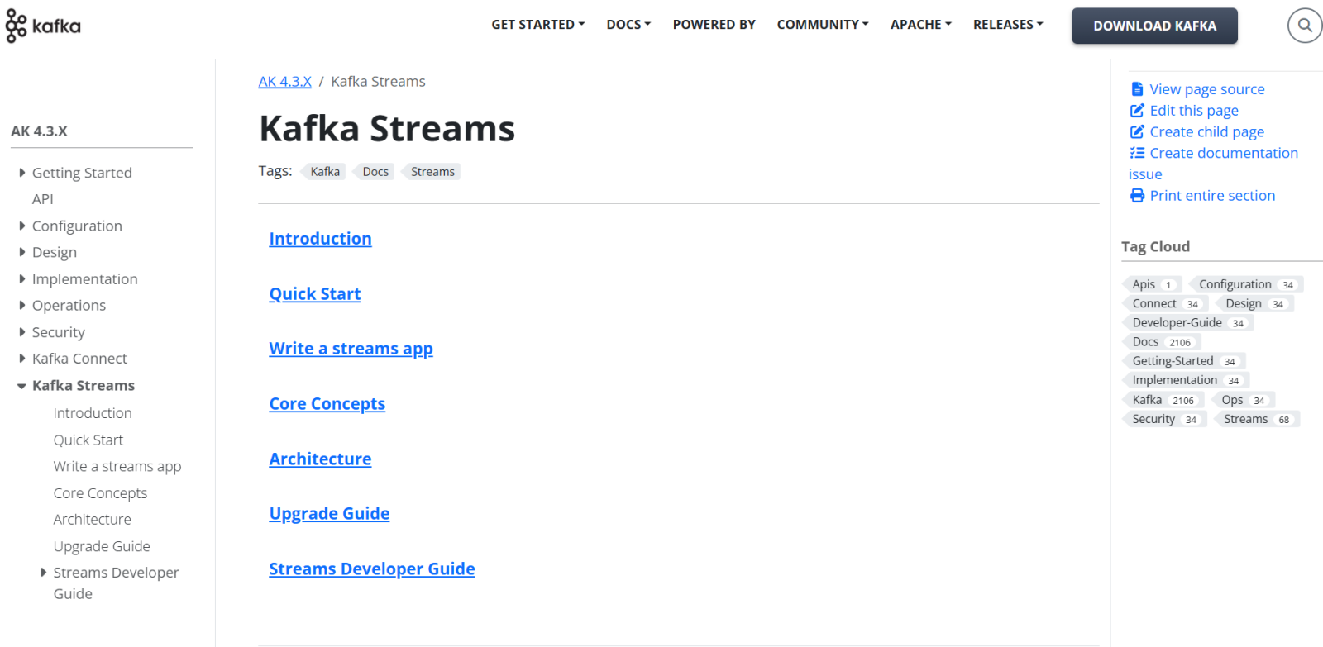Click the Architecture heading link
The image size is (1323, 647).
point(320,459)
